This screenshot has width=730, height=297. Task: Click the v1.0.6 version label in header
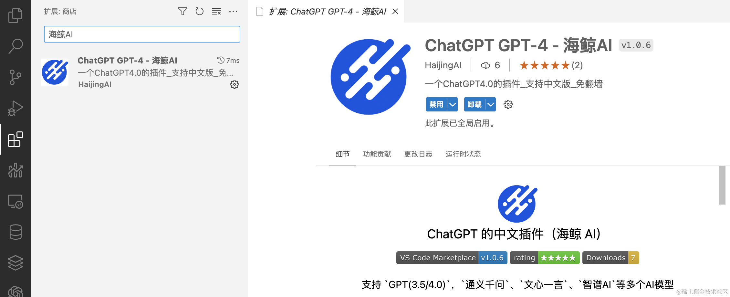[636, 45]
